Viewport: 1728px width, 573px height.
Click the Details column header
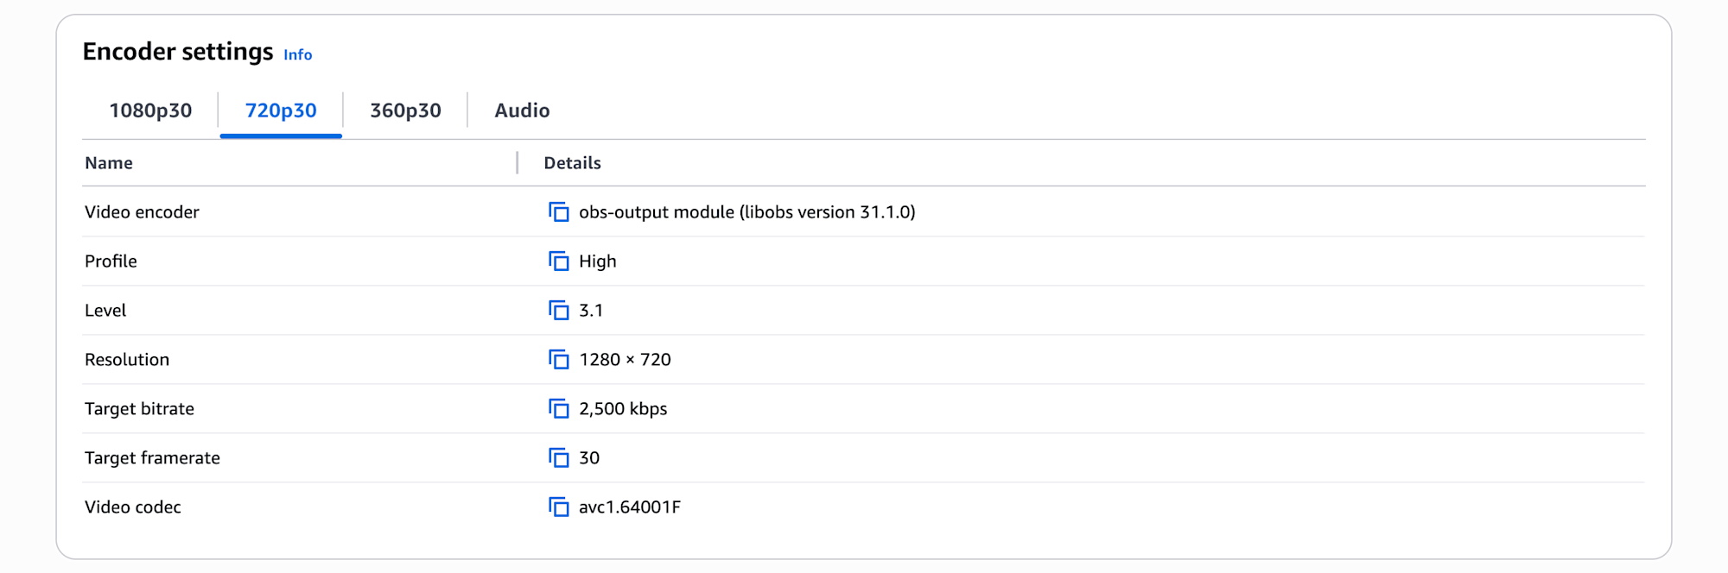(572, 163)
